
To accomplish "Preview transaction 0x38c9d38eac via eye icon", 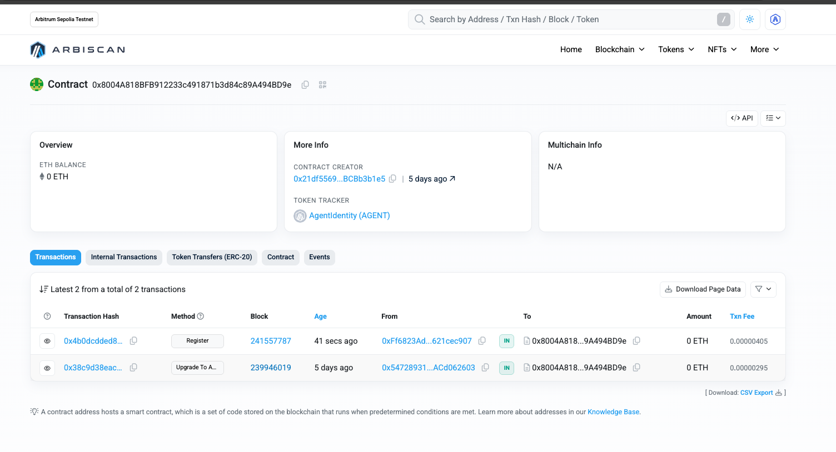I will [x=47, y=368].
